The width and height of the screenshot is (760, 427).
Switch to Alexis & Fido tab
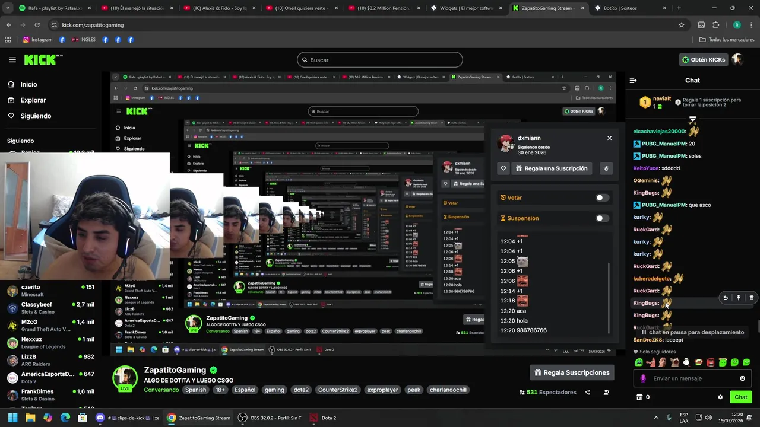(218, 8)
